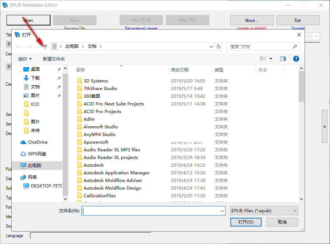330x244 pixels.
Task: Click 此电脑 in the address breadcrumb
Action: click(72, 46)
